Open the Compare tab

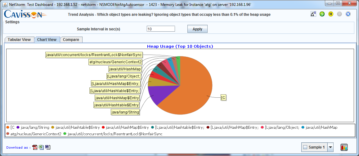pyautogui.click(x=71, y=40)
